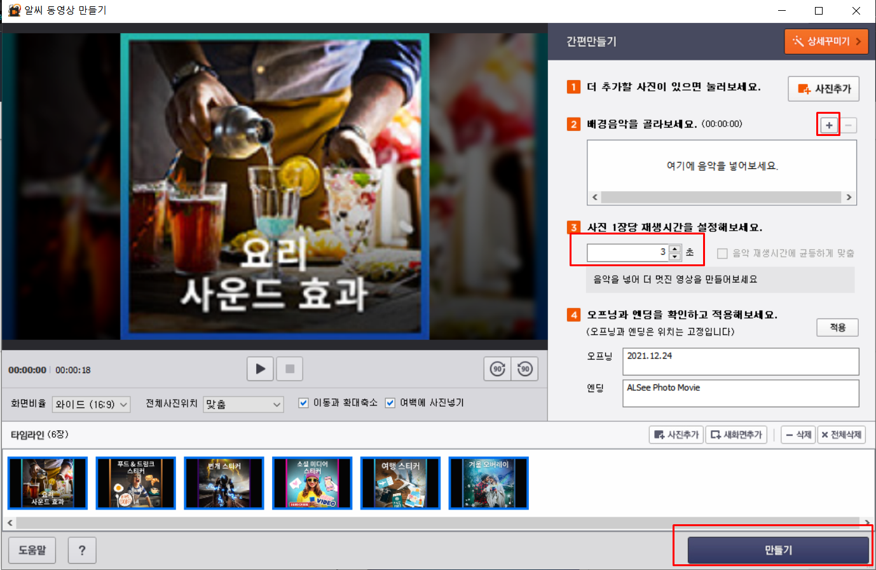Click 전체삭제 to delete all photos
Viewport: 876px width, 570px height.
tap(842, 435)
